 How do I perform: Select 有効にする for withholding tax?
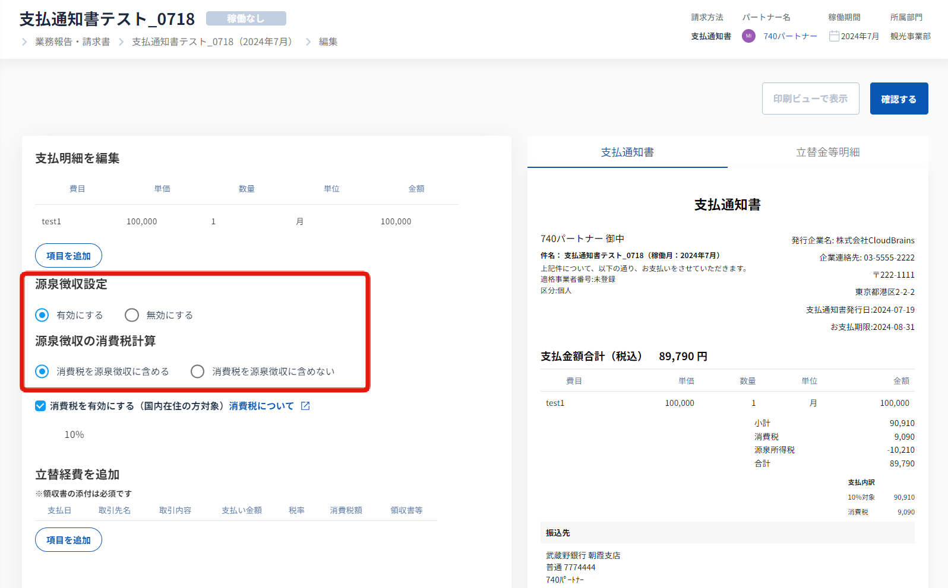tap(42, 315)
